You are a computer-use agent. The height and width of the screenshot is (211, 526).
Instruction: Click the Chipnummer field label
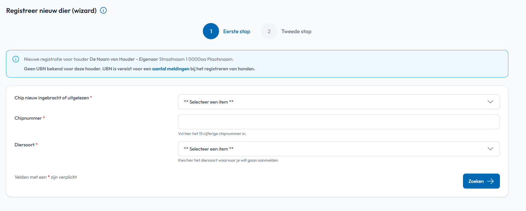coord(28,118)
